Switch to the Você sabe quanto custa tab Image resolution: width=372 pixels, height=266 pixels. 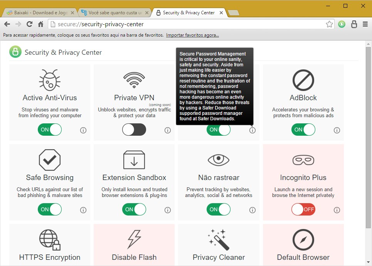(114, 13)
